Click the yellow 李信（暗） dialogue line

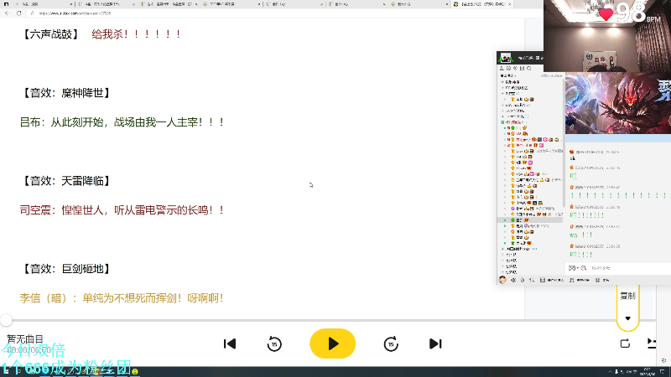(122, 298)
